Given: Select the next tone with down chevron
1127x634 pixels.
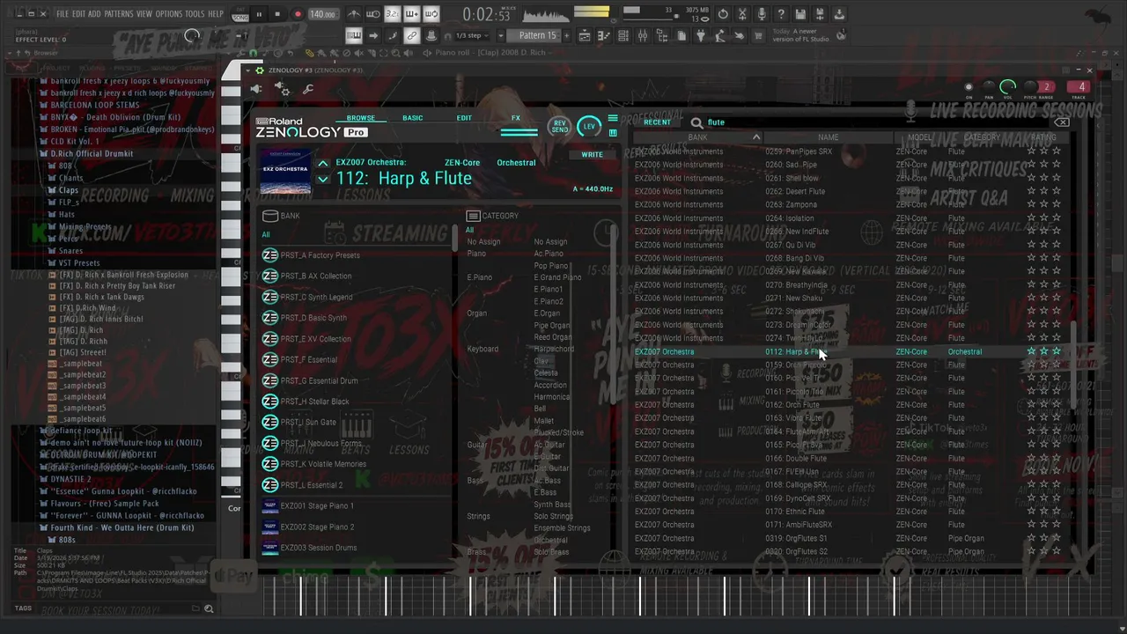Looking at the screenshot, I should tap(323, 179).
